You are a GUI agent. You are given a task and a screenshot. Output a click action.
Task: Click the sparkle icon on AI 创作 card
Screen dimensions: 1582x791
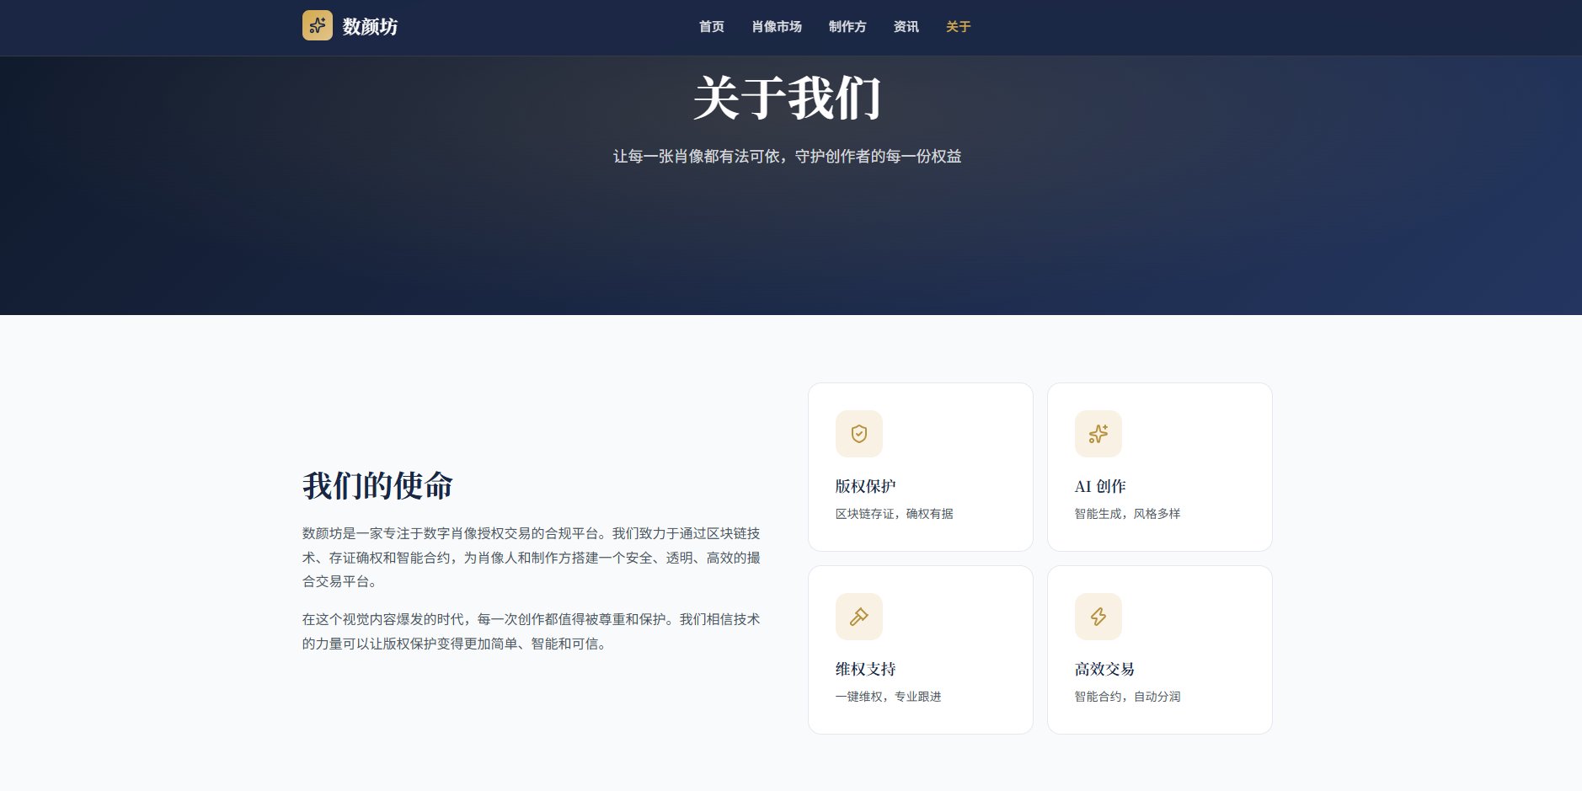(x=1098, y=434)
